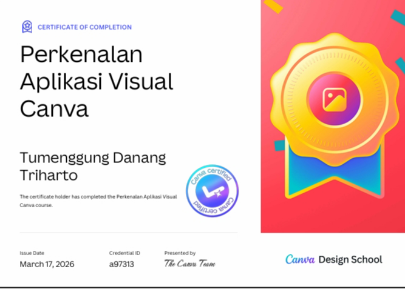Click the 'Presented by' label
The width and height of the screenshot is (405, 289).
pyautogui.click(x=180, y=253)
